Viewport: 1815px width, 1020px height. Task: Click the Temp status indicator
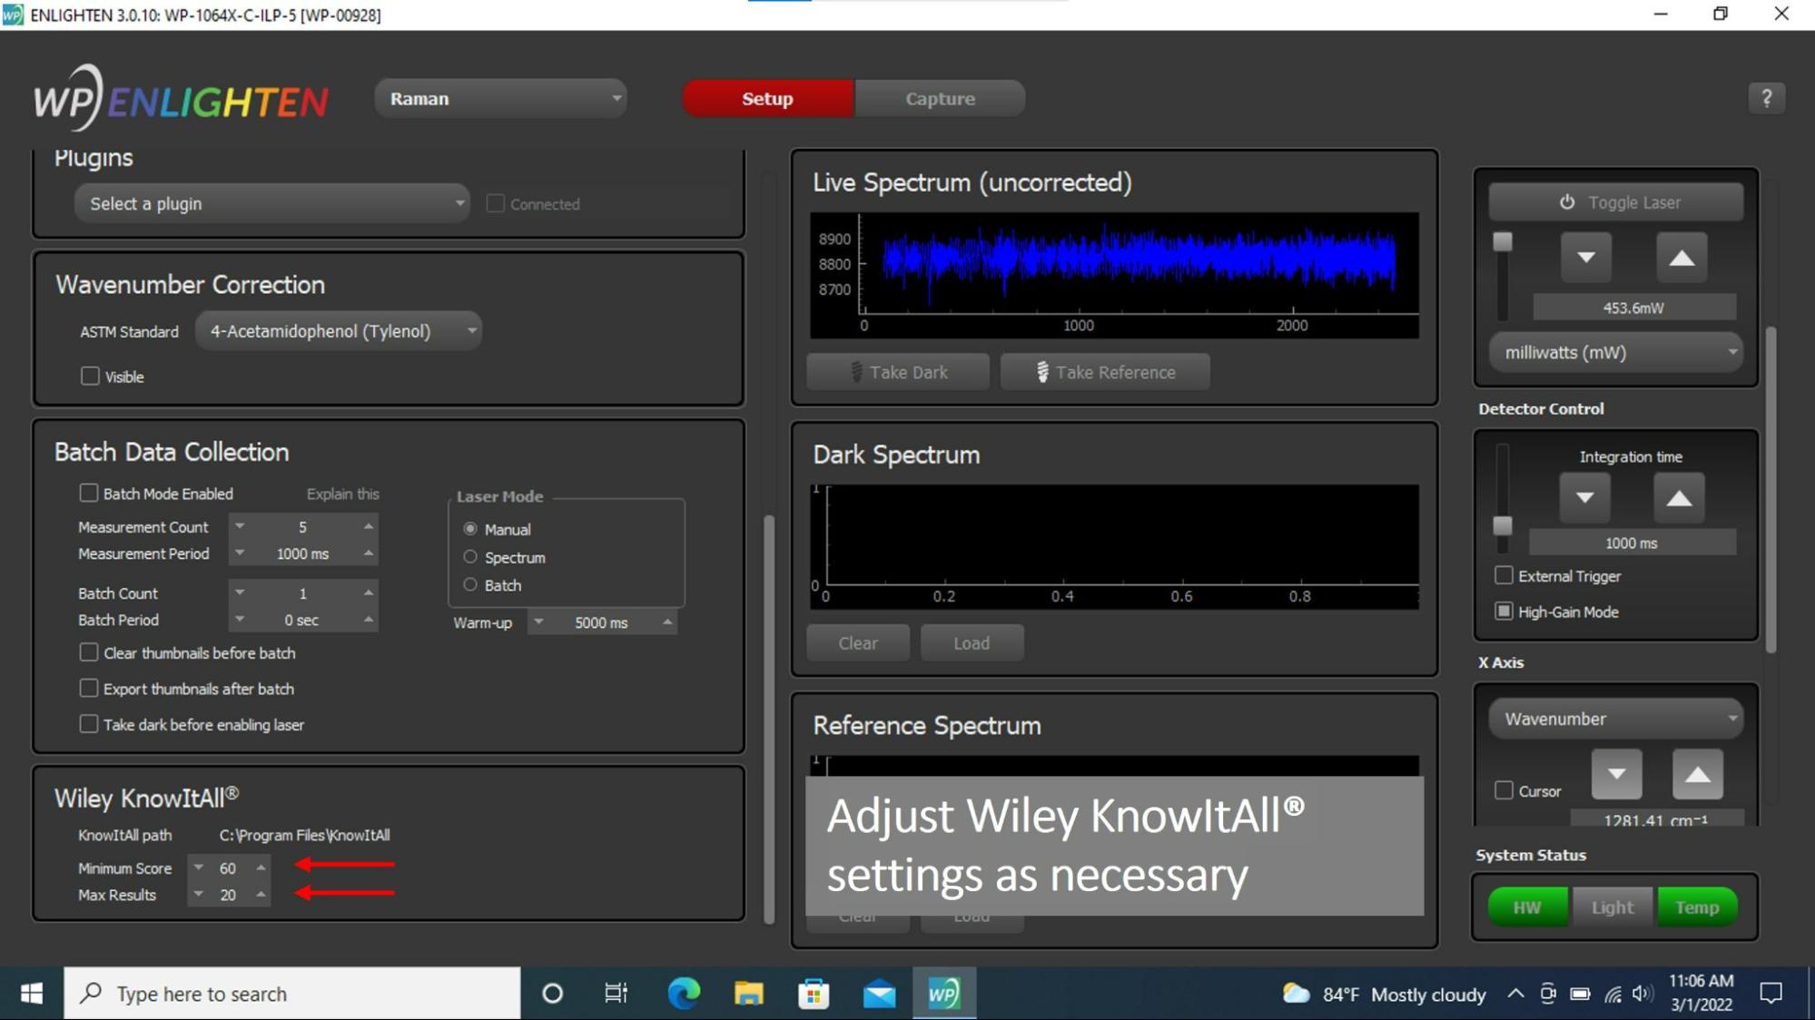tap(1696, 907)
